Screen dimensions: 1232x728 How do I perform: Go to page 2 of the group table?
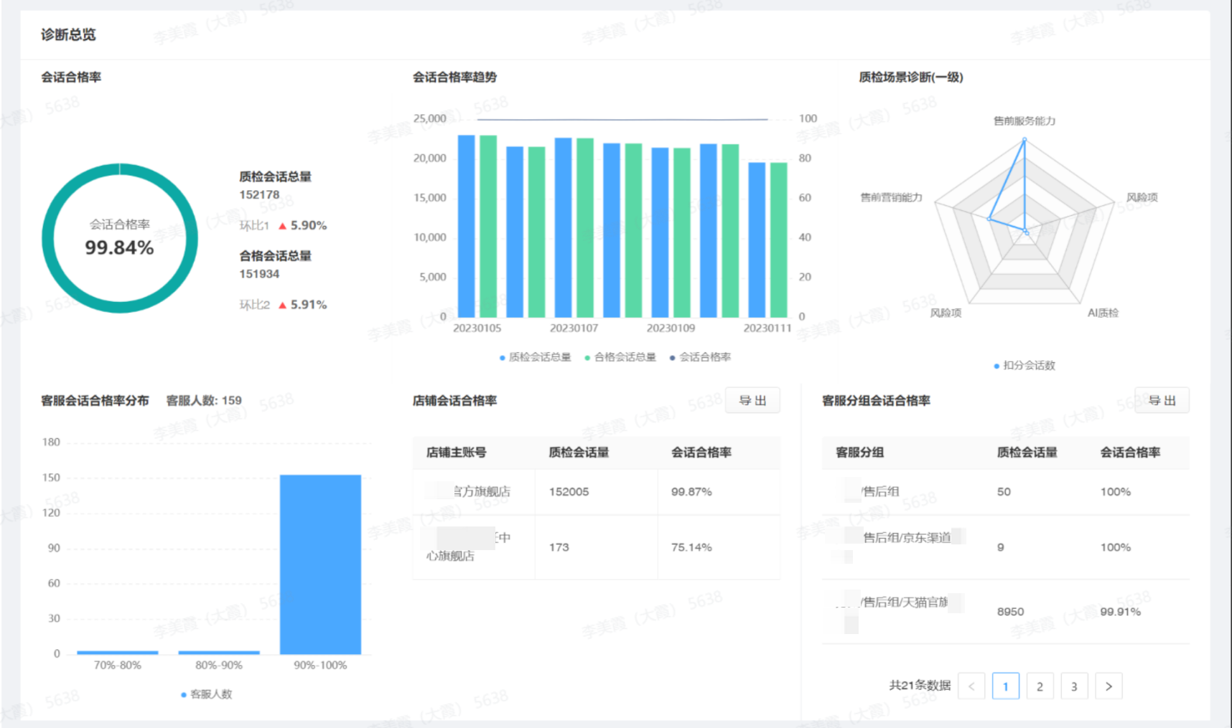(1040, 686)
